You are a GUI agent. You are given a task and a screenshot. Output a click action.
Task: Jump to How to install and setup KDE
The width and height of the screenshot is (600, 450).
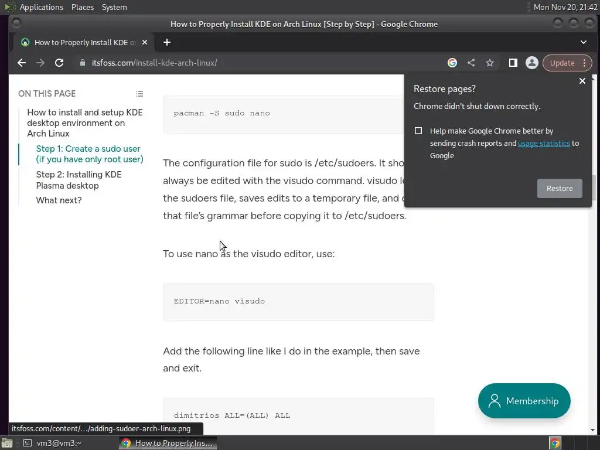point(85,123)
